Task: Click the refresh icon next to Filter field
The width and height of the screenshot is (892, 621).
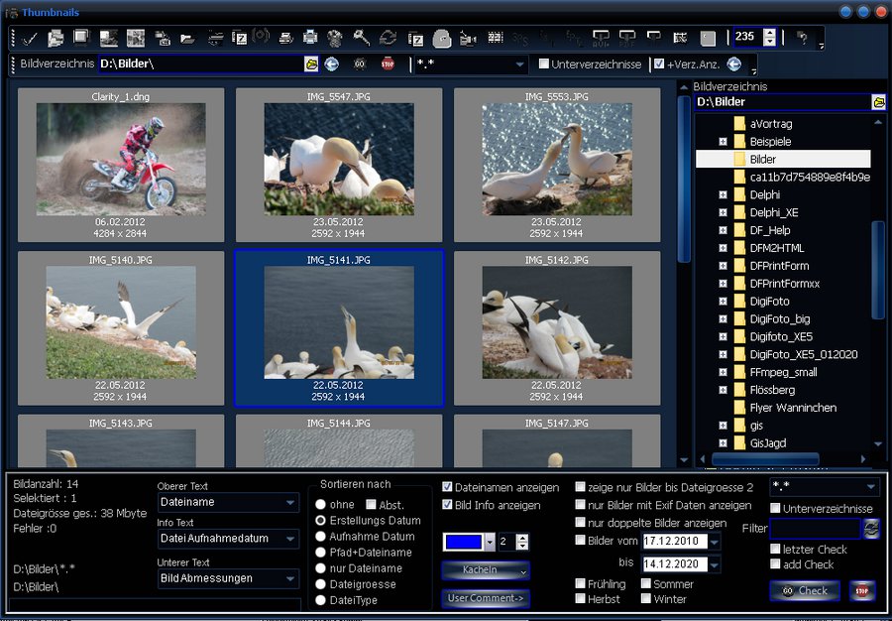Action: (871, 529)
